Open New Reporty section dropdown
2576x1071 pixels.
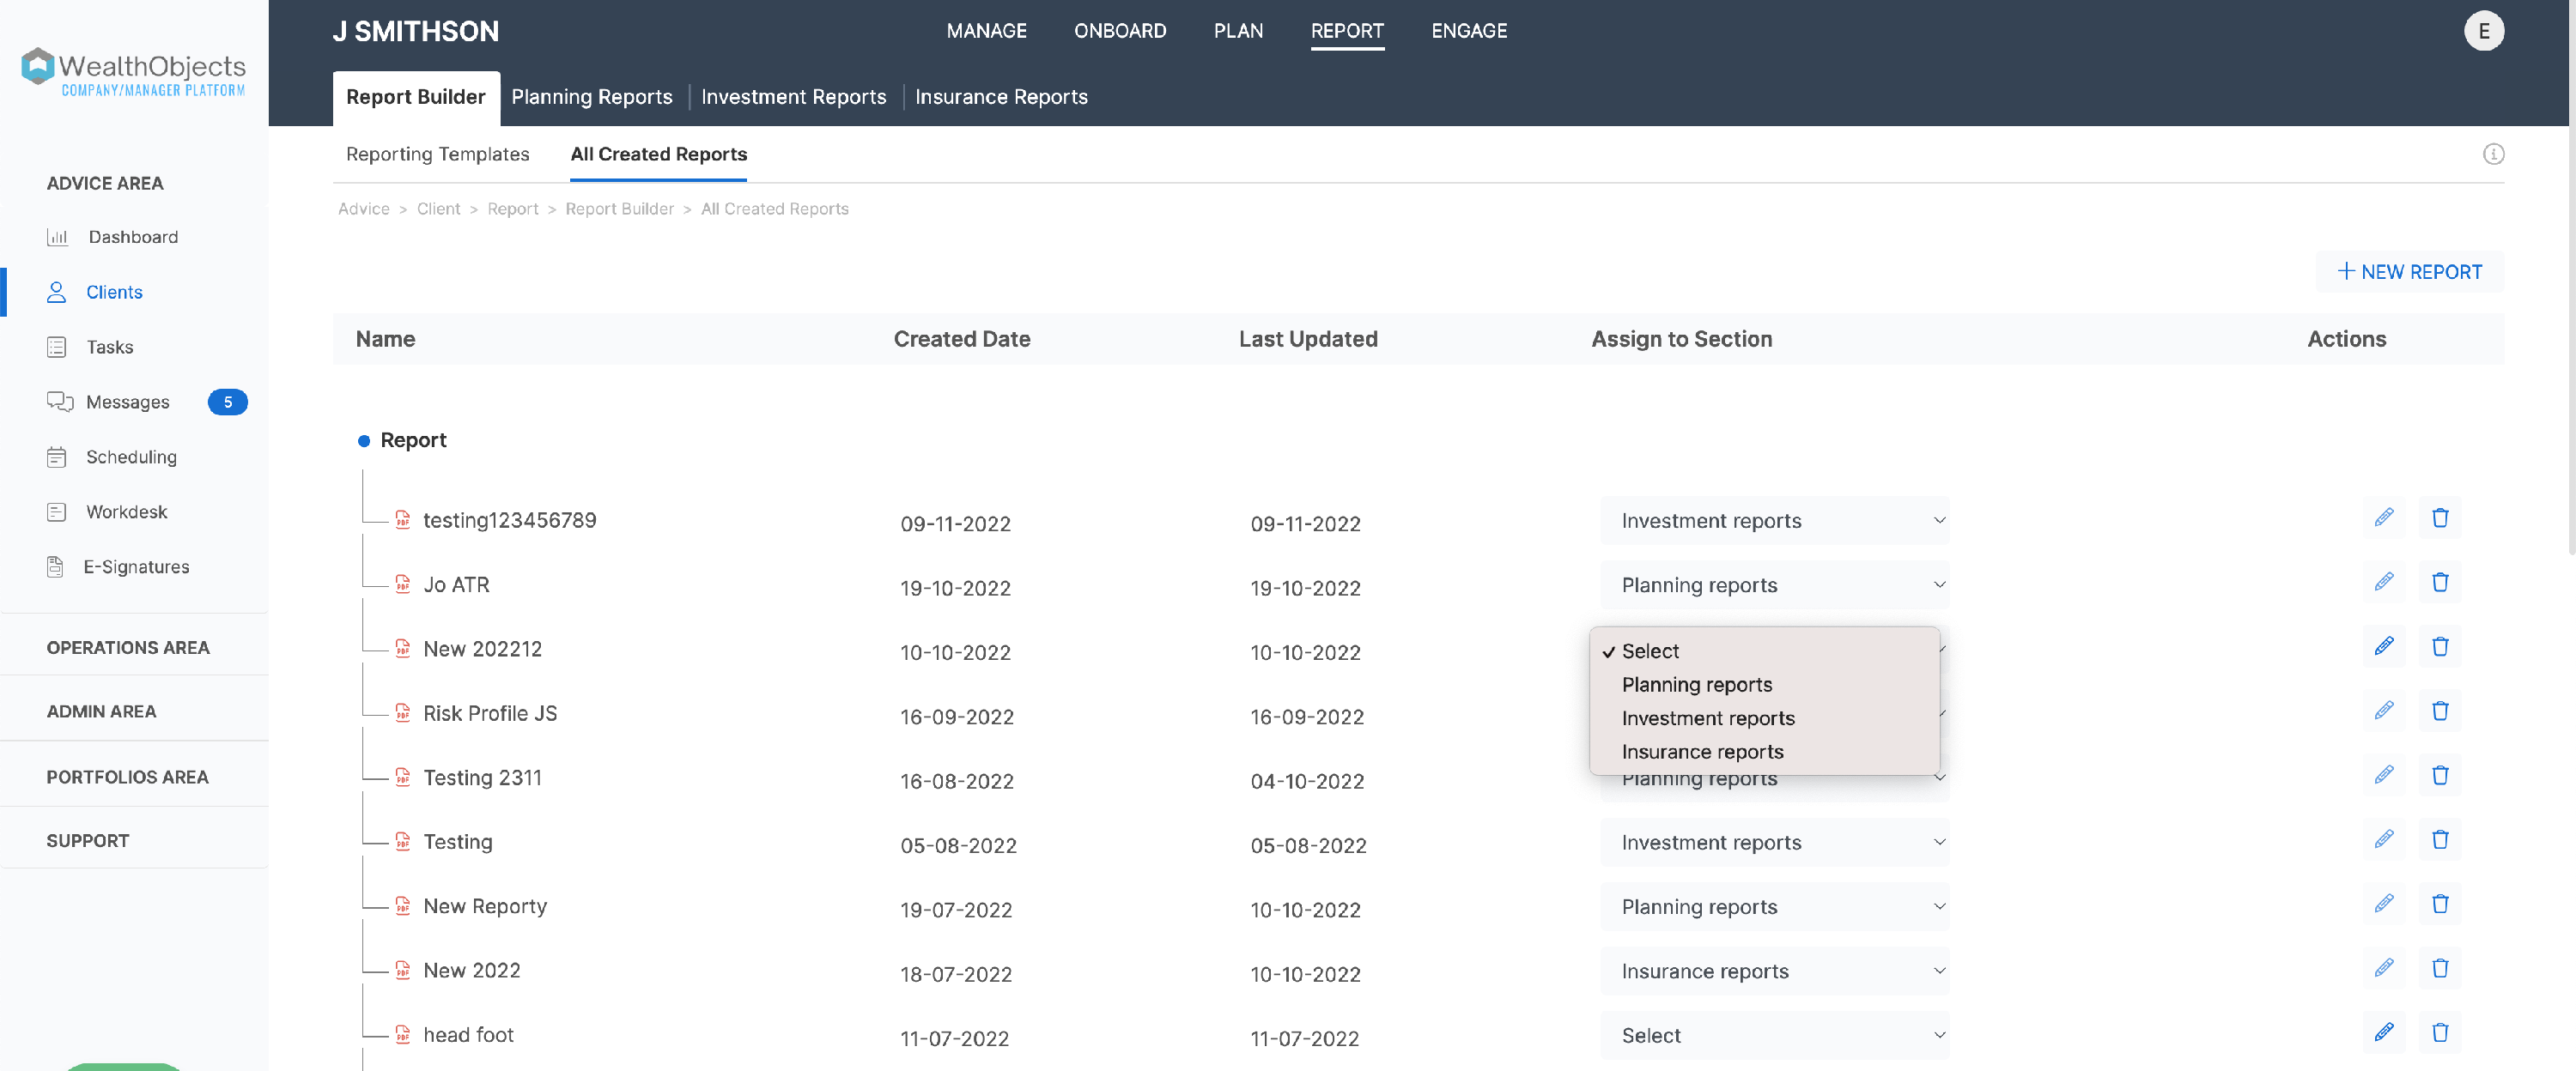coord(1774,907)
